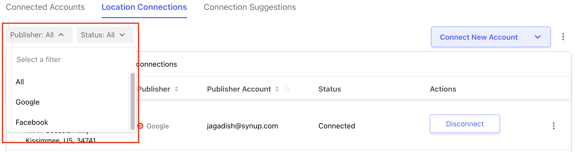The height and width of the screenshot is (152, 577).
Task: Switch to the Connected Accounts tab
Action: point(45,7)
